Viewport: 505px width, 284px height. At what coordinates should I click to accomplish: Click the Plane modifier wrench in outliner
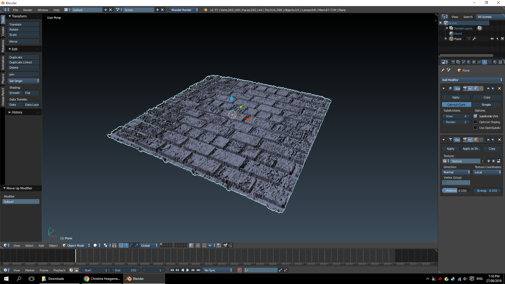[474, 39]
